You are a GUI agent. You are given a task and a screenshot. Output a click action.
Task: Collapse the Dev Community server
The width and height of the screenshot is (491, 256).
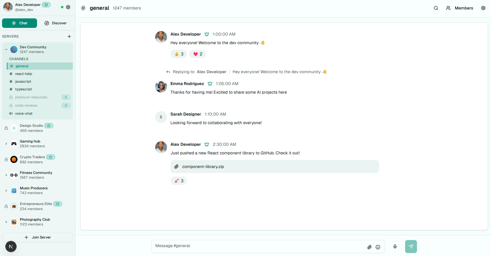[x=6, y=49]
